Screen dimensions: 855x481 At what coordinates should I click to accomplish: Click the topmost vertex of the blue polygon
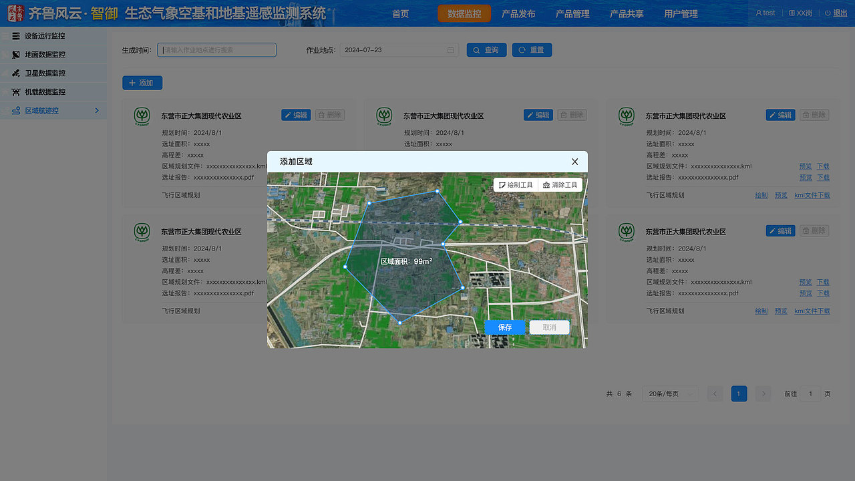(x=438, y=191)
